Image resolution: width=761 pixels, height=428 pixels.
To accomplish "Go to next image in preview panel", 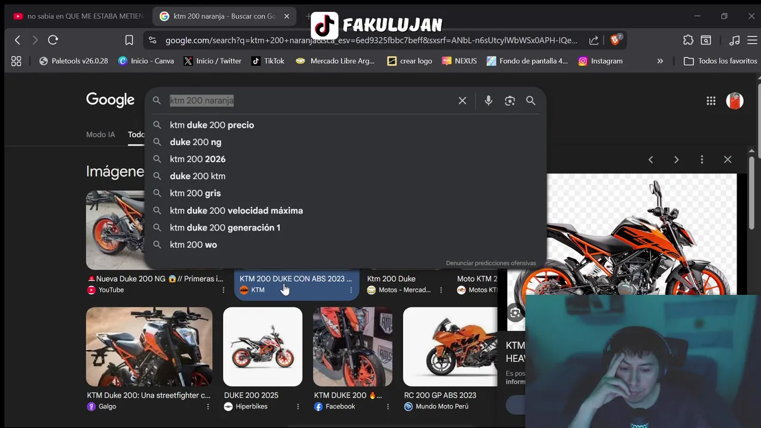I will 676,159.
